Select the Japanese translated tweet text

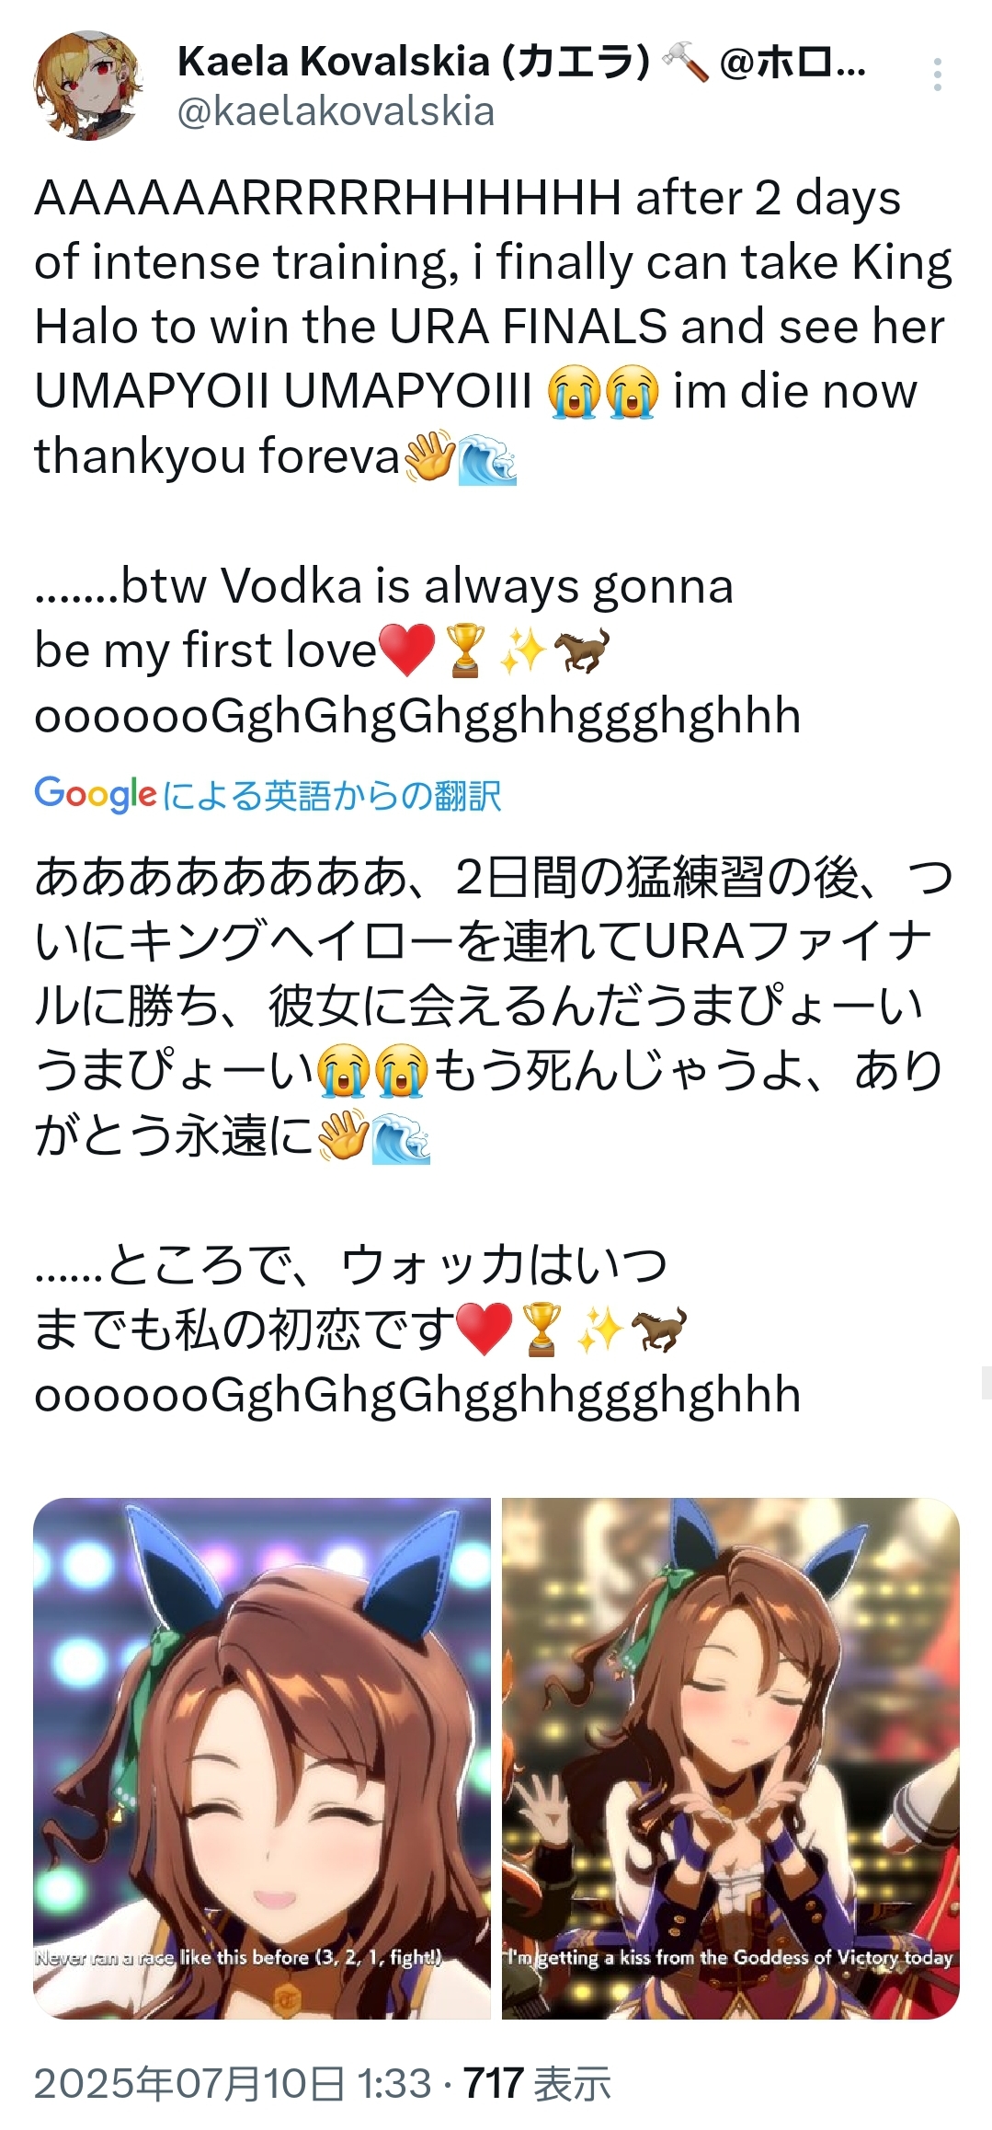coord(493,1134)
